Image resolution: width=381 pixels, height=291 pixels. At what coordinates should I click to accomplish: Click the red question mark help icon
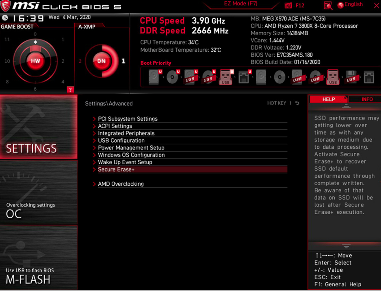70,90
